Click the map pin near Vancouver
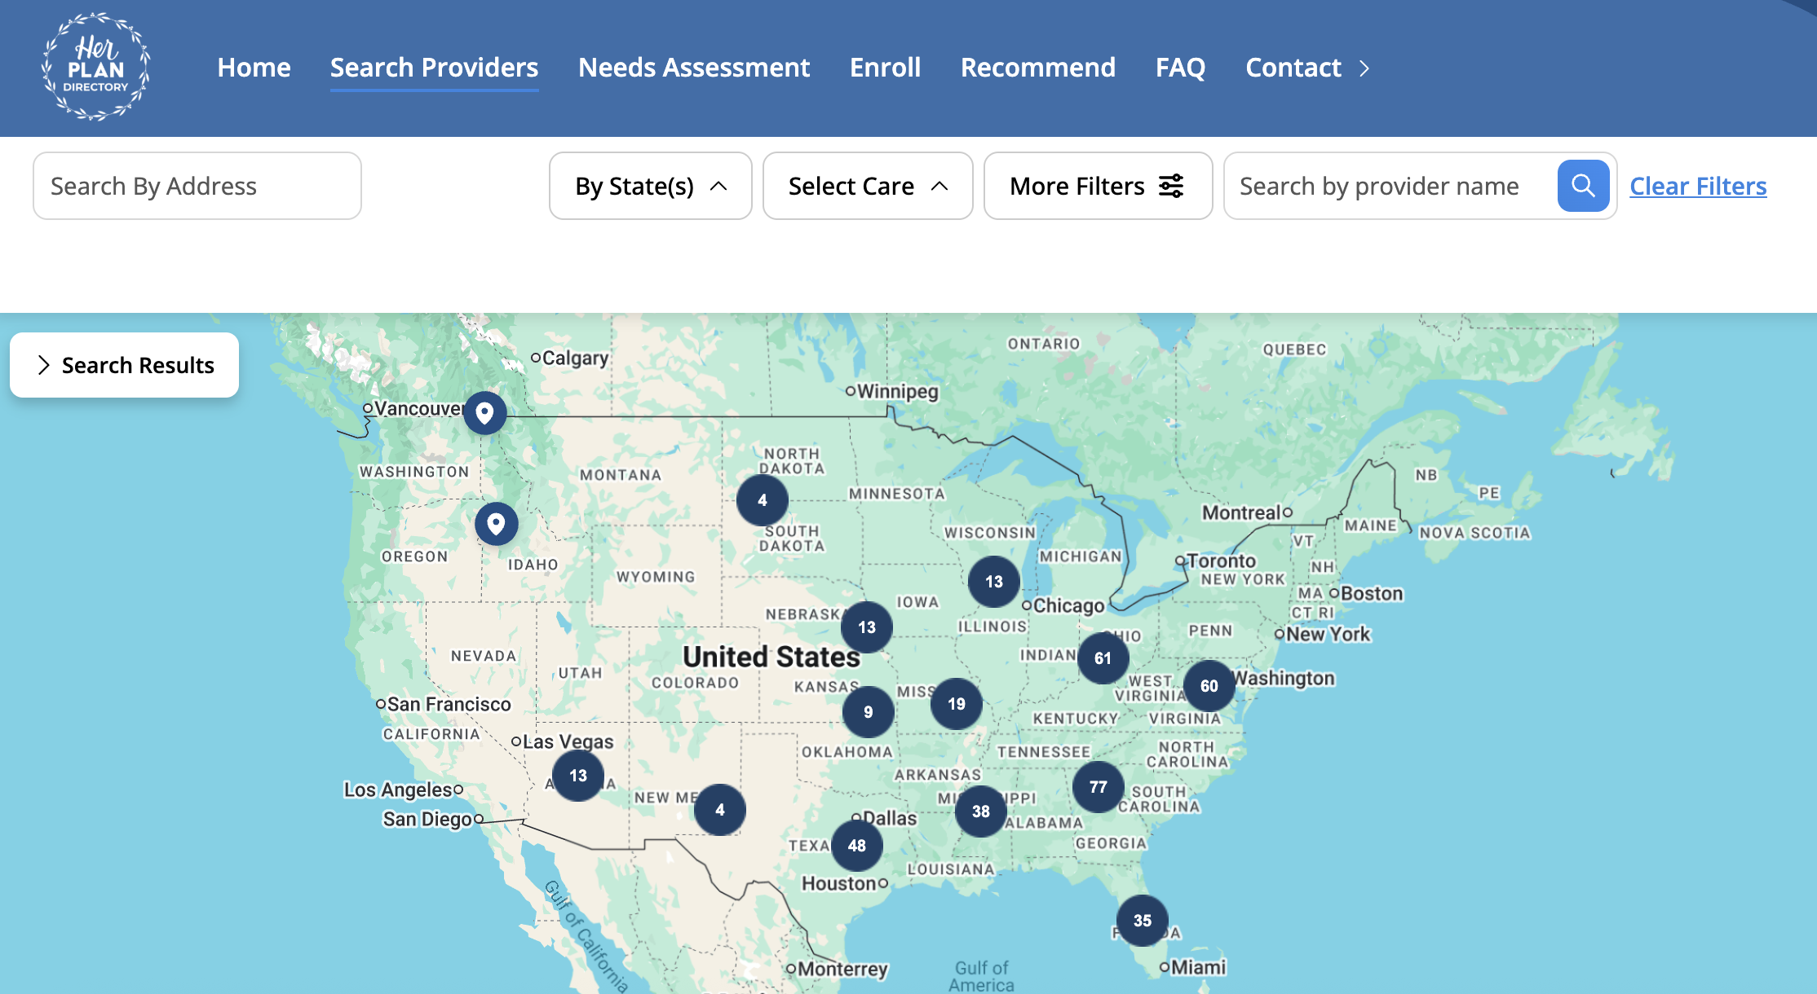Screen dimensions: 1817x994 [484, 413]
